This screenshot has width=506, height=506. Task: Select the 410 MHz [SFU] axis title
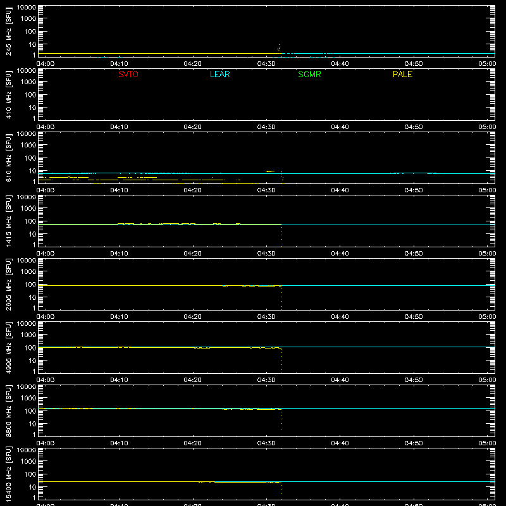coord(8,94)
